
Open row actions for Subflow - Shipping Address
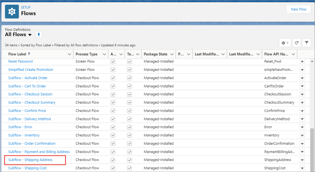click(x=302, y=160)
